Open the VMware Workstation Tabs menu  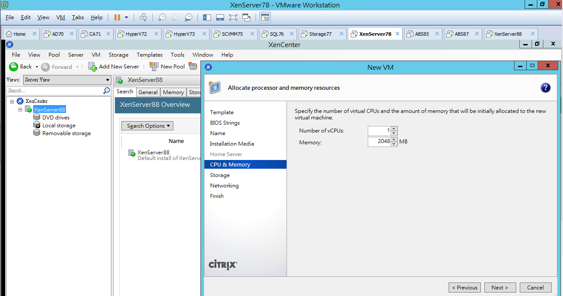pos(78,17)
